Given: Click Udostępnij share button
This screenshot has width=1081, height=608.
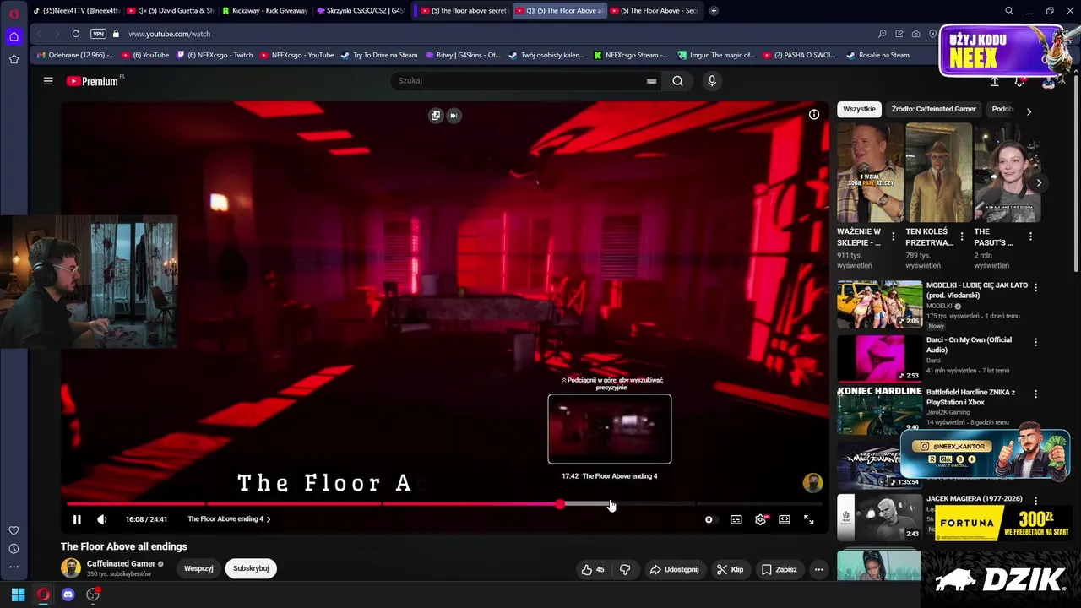Looking at the screenshot, I should [x=674, y=569].
